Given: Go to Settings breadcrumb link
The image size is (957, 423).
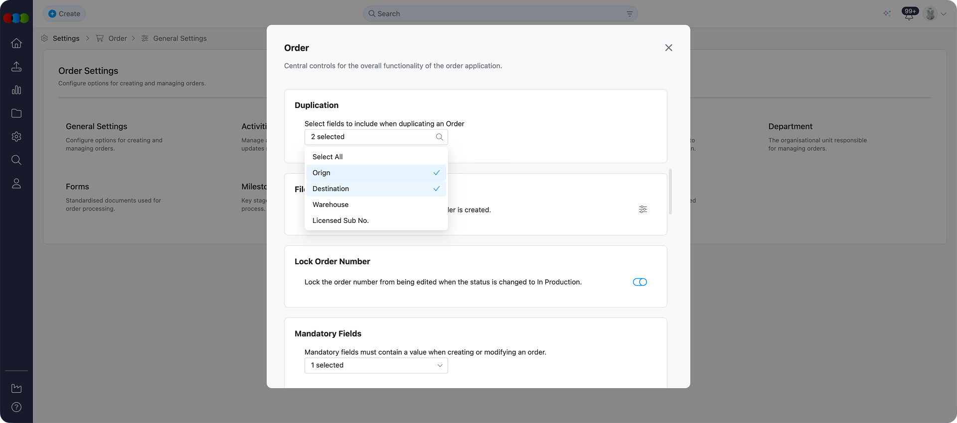Looking at the screenshot, I should (x=66, y=38).
